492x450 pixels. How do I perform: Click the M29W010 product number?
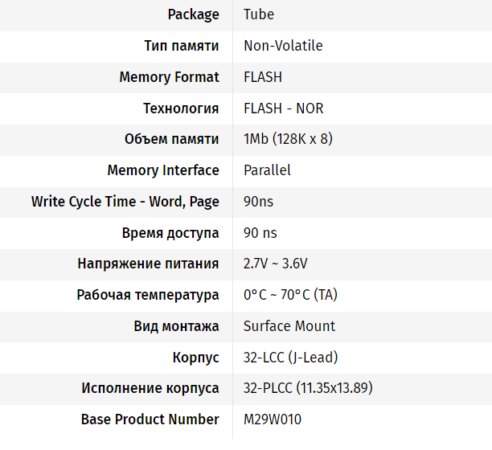(x=272, y=419)
